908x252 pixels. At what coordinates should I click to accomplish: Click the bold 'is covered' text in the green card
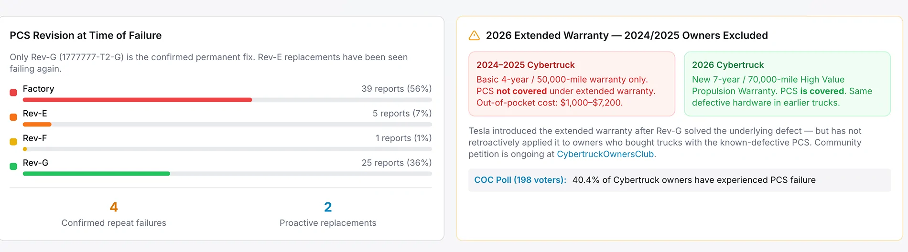pos(822,91)
